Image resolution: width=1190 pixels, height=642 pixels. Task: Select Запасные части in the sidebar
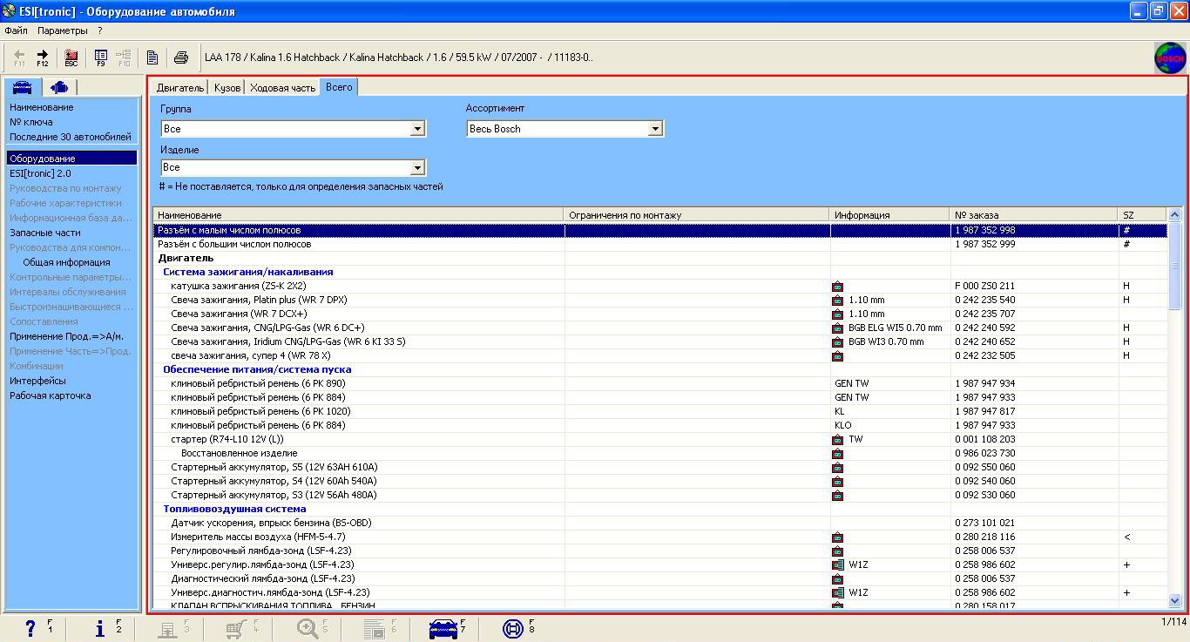point(45,233)
